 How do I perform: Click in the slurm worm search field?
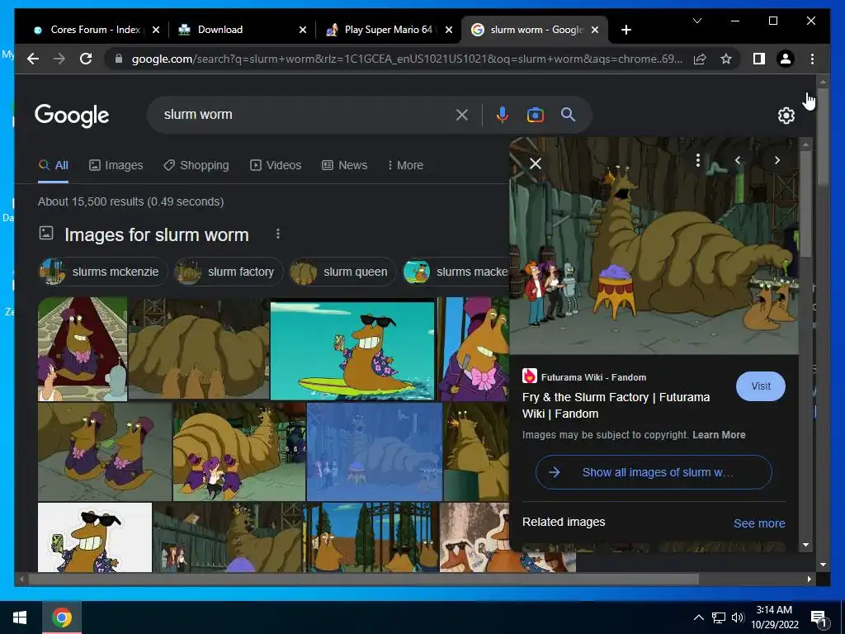click(302, 115)
